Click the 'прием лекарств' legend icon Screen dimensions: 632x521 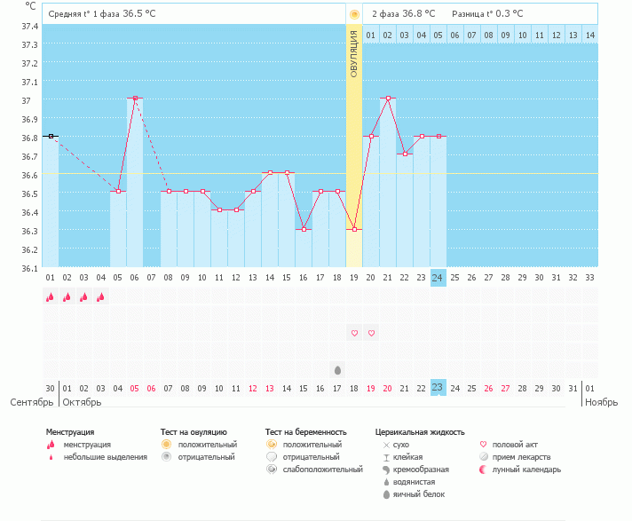coord(483,456)
